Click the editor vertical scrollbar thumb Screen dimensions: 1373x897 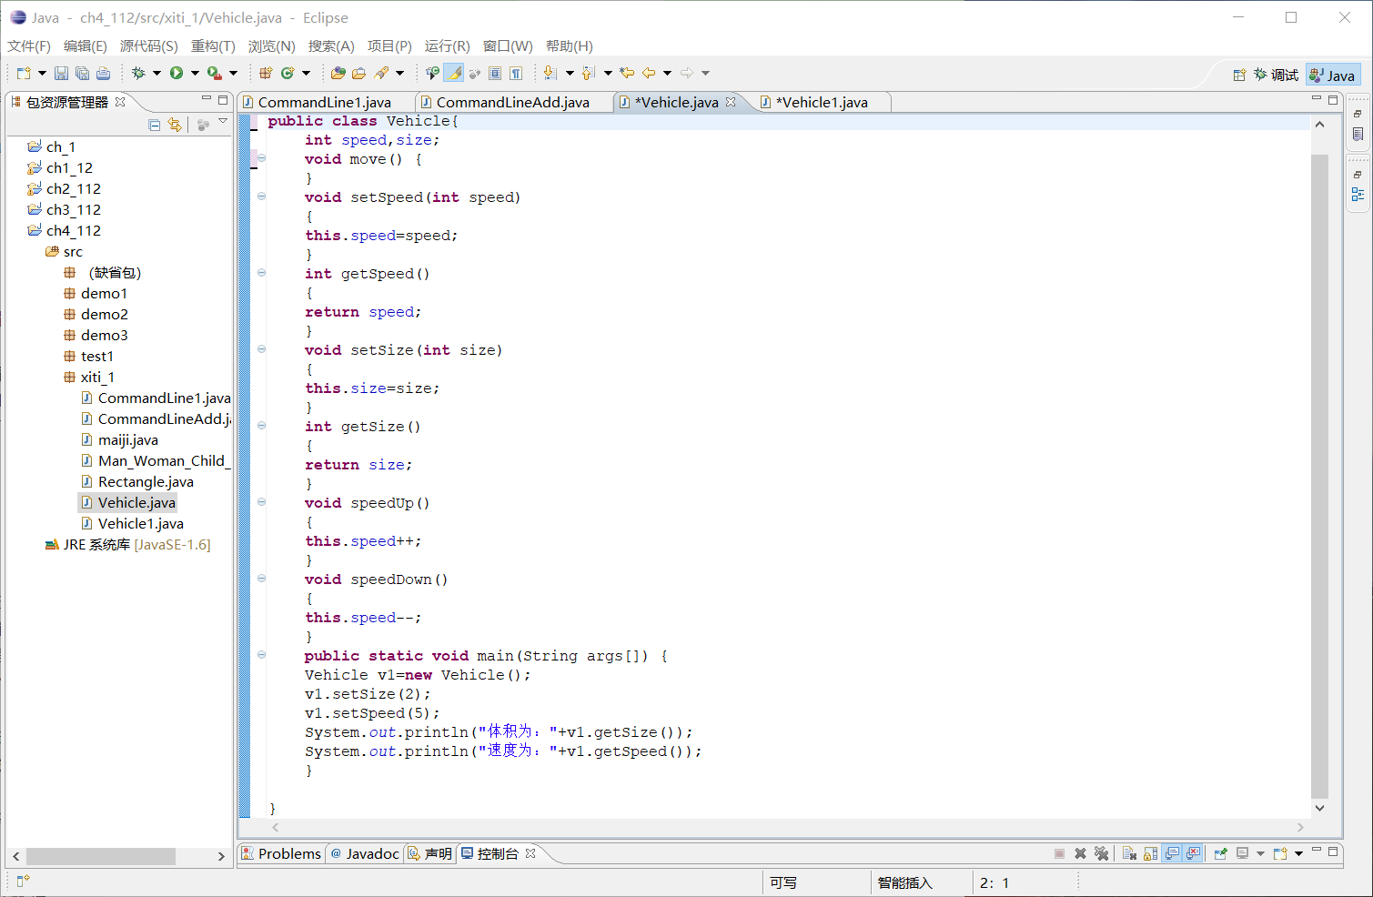pos(1319,476)
